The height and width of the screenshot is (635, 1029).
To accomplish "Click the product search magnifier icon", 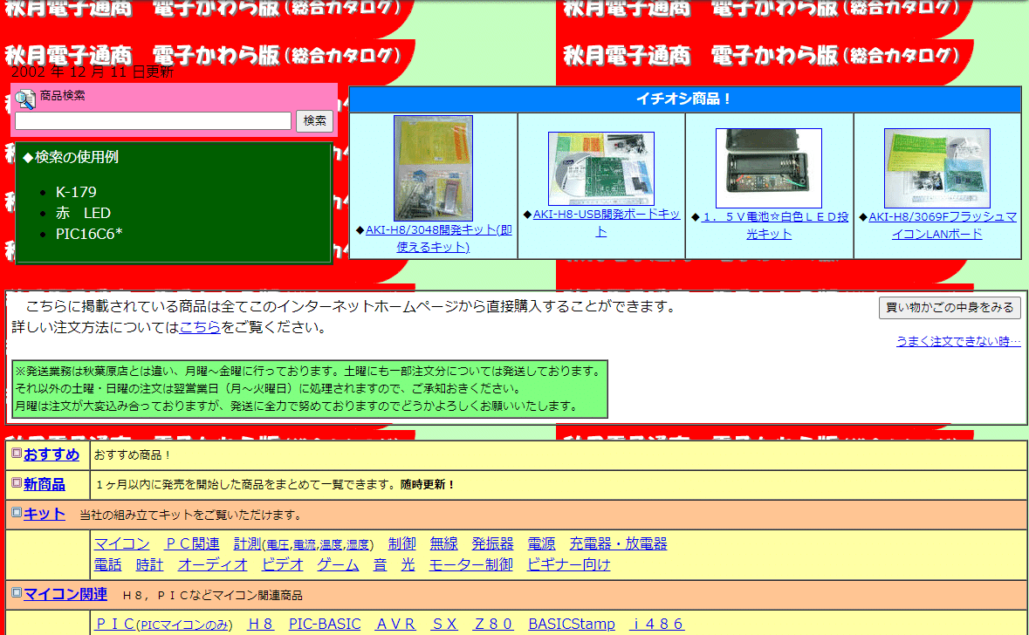I will click(25, 99).
